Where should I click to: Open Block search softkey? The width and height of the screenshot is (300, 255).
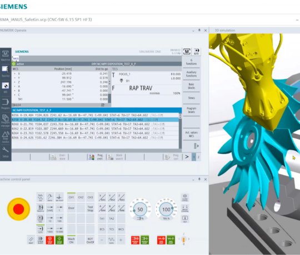pos(116,157)
